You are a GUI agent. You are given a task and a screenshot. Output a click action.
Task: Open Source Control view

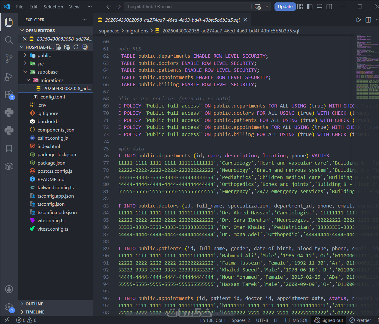9,58
